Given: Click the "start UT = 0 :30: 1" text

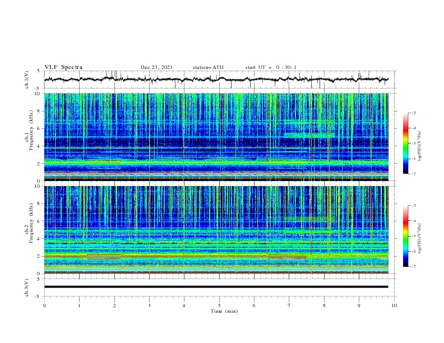Looking at the screenshot, I should 271,67.
